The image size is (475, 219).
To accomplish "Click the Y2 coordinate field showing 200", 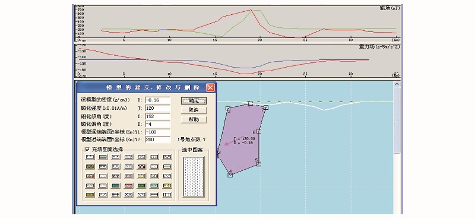I will pos(157,139).
